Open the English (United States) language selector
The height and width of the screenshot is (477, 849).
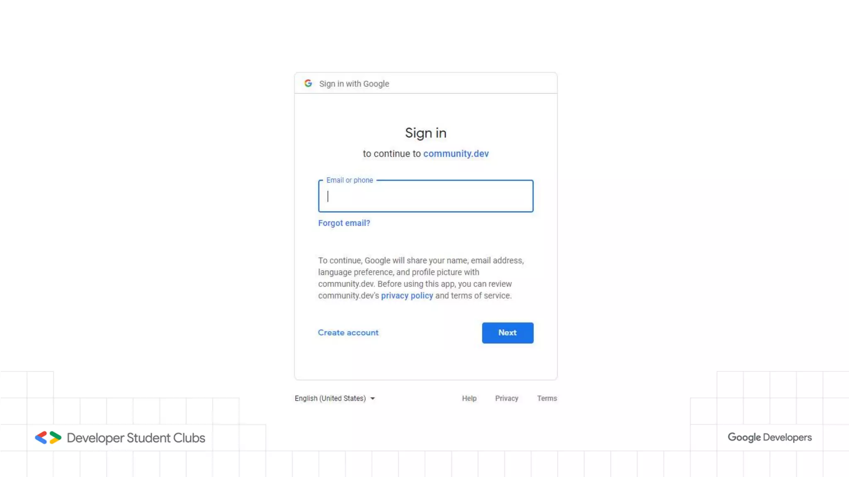pyautogui.click(x=330, y=398)
